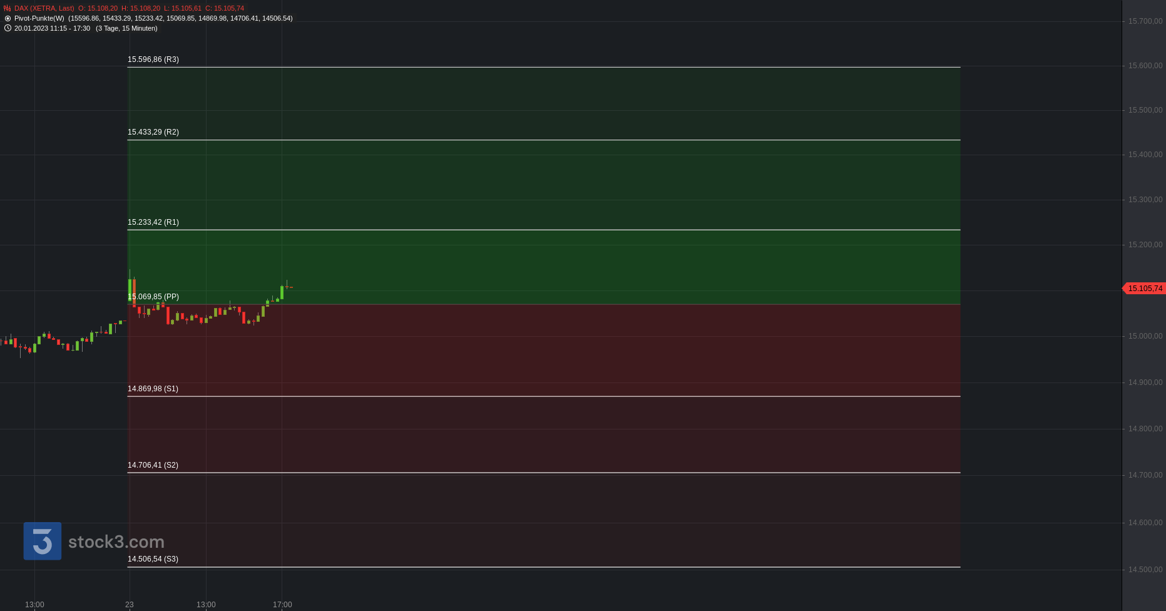The width and height of the screenshot is (1166, 611).
Task: Click the red 15.105,74 current price tag
Action: point(1145,289)
